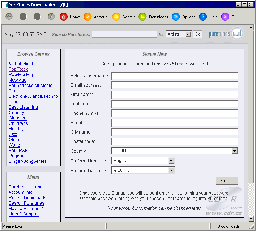The height and width of the screenshot is (231, 256).
Task: Click the Select a username field
Action: tap(175, 76)
